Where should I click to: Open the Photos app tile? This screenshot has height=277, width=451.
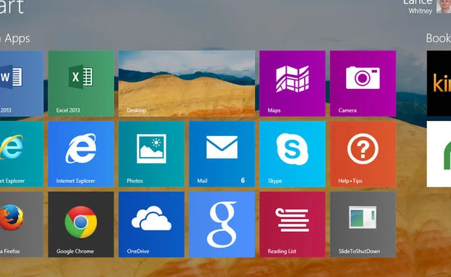pyautogui.click(x=151, y=154)
